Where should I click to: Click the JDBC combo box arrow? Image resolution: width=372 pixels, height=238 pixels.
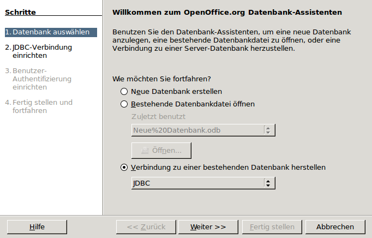(267, 183)
